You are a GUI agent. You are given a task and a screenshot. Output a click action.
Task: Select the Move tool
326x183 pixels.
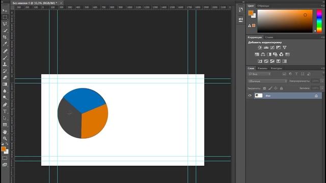[5, 10]
